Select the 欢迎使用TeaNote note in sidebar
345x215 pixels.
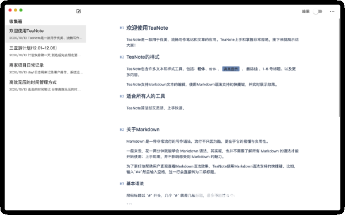[x=46, y=34]
